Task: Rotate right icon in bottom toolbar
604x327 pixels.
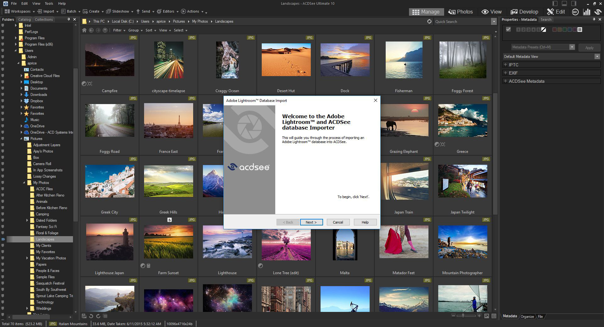Action: coord(98,316)
